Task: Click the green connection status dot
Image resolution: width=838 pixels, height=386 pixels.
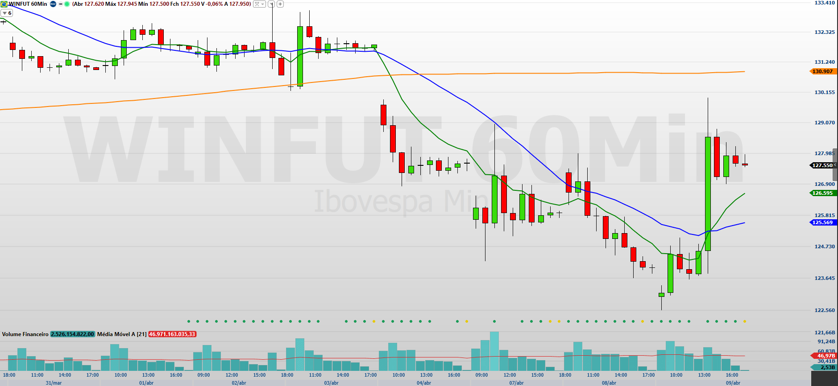Action: tap(67, 4)
